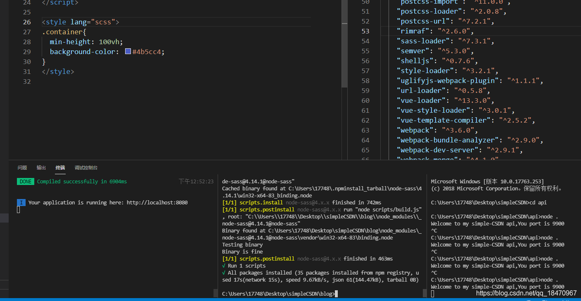Select the 终端 (Terminal) panel tab
The height and width of the screenshot is (301, 581).
[60, 168]
